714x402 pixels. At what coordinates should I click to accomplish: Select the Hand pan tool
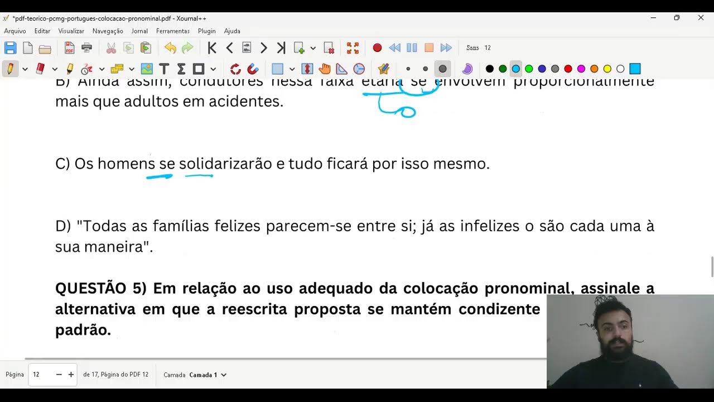(325, 69)
